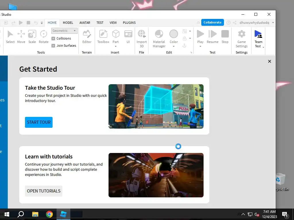Click the Collaborate button
294x220 pixels.
tap(212, 22)
